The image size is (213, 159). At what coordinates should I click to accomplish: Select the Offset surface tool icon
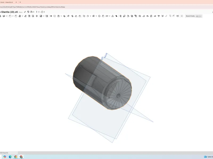(84, 16)
